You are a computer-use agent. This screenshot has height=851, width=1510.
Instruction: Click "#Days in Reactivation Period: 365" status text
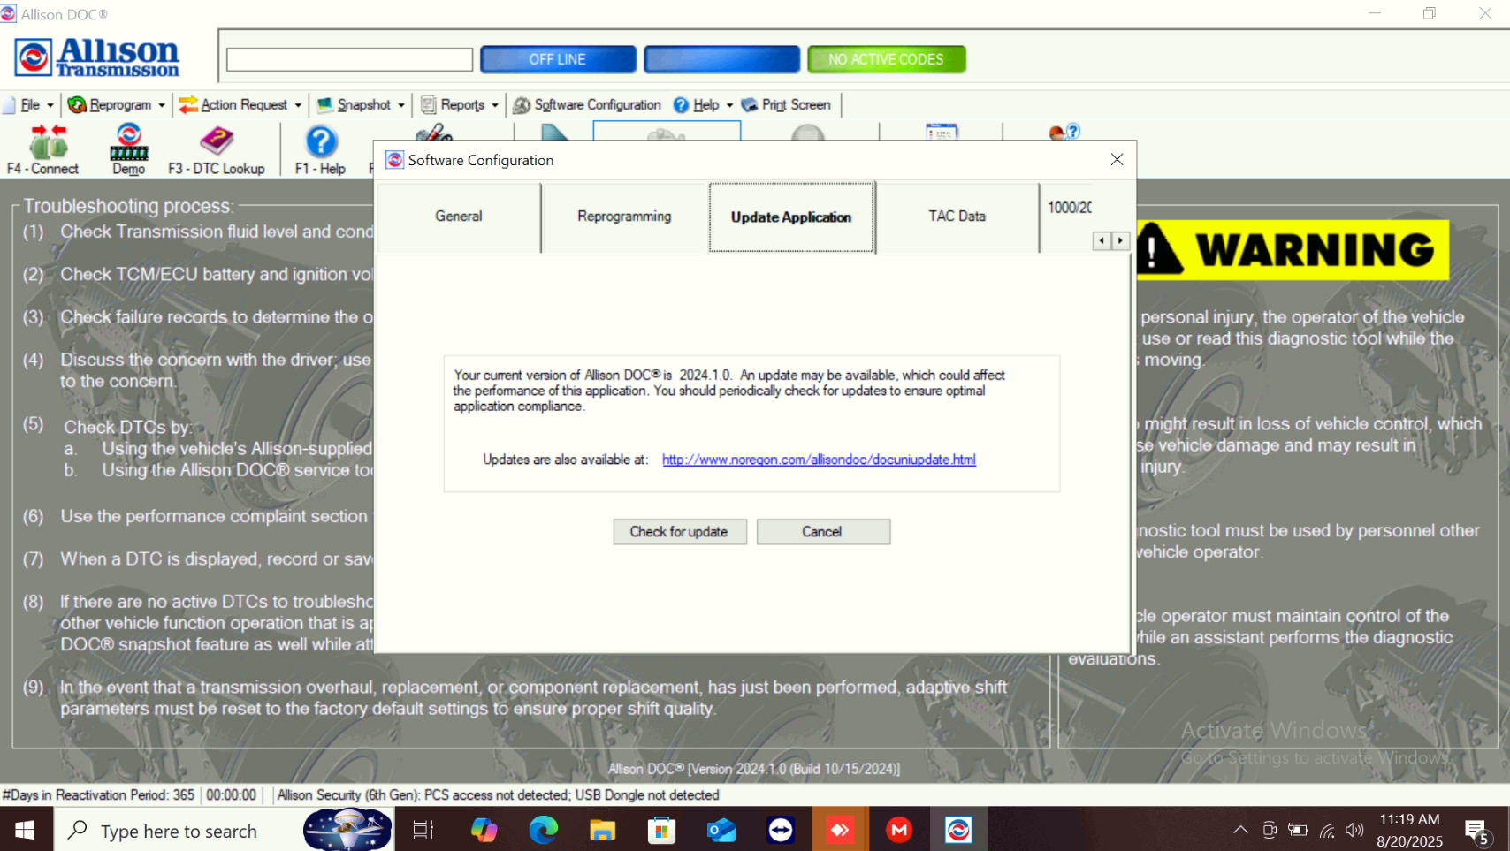[x=98, y=795]
